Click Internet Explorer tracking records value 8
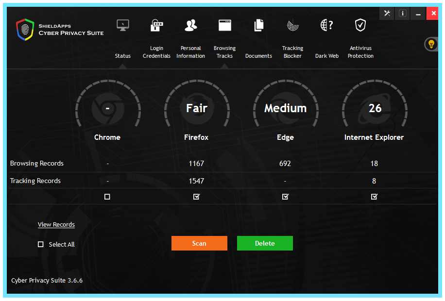Viewport: 445px width, 301px height. coord(374,181)
